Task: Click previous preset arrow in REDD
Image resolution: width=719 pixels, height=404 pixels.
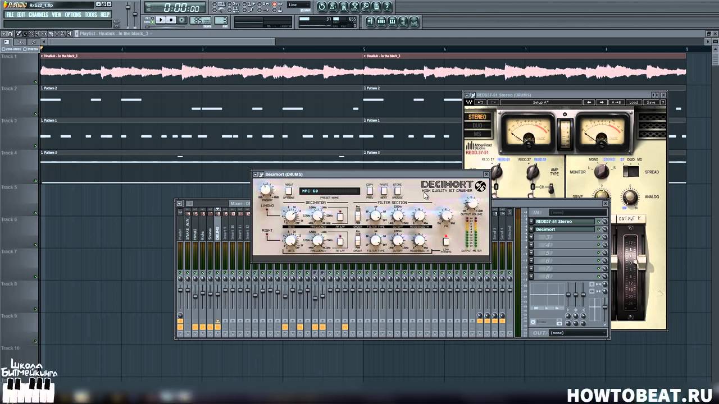Action: coord(589,102)
